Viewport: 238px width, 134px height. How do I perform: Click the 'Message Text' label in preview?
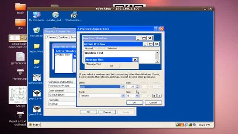pyautogui.click(x=93, y=64)
